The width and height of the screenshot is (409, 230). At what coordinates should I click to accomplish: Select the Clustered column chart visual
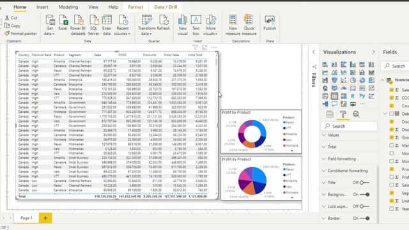[x=353, y=65]
